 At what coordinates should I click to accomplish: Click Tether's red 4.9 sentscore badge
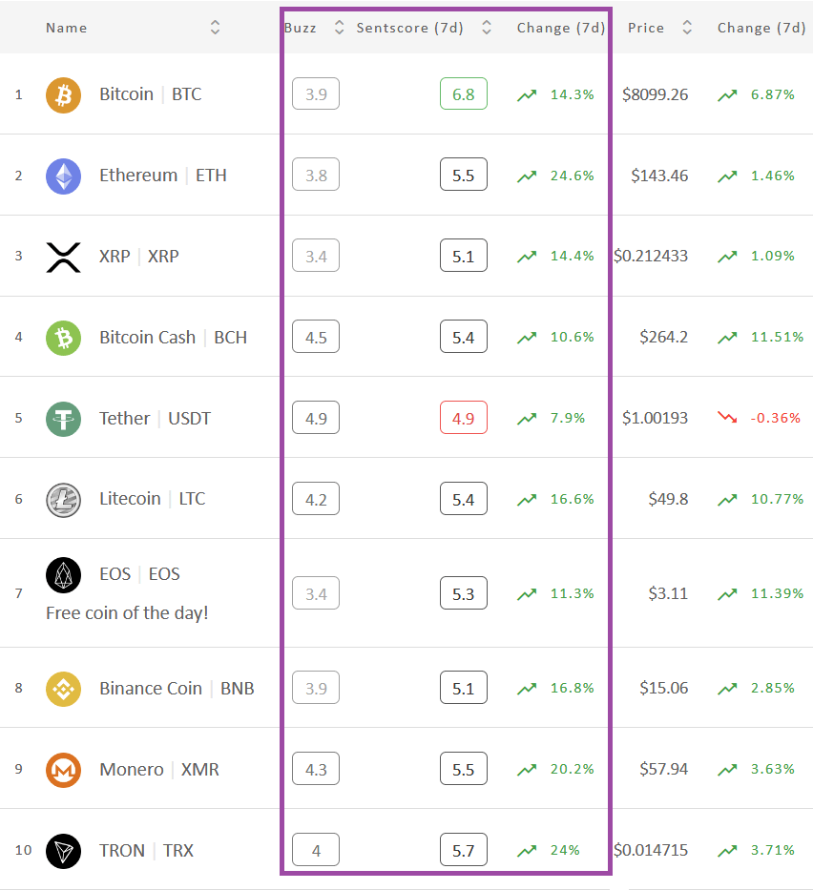pos(463,418)
